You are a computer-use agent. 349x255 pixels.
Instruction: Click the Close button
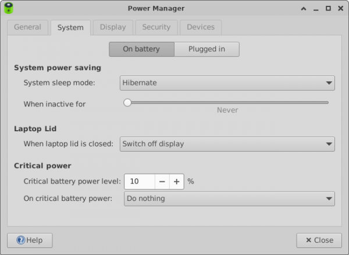tap(319, 240)
